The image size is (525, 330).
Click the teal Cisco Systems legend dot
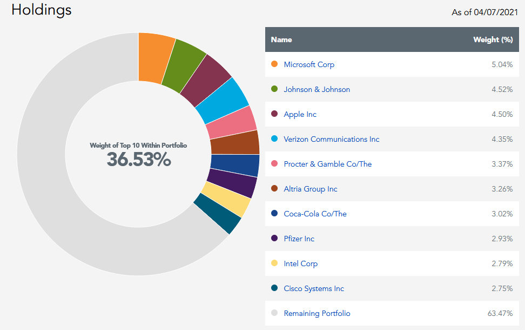pyautogui.click(x=274, y=288)
